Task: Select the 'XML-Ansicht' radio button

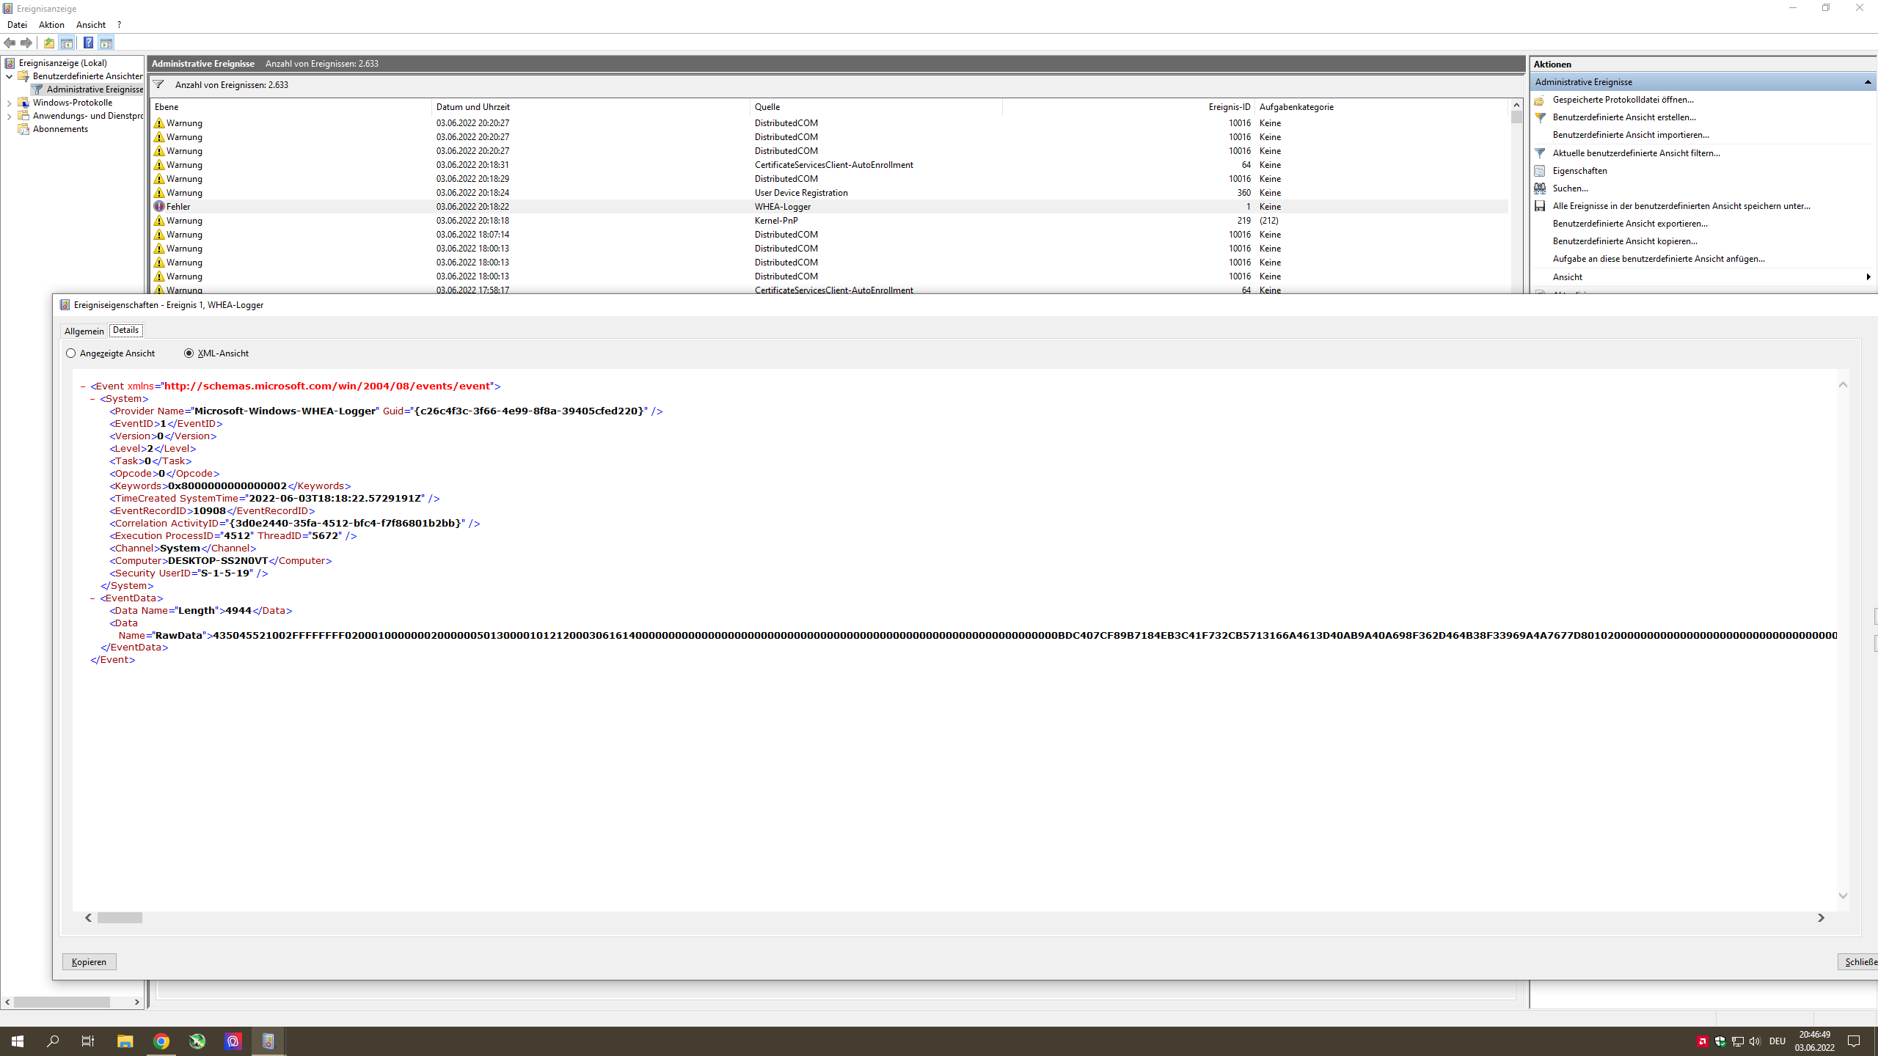Action: (x=189, y=353)
